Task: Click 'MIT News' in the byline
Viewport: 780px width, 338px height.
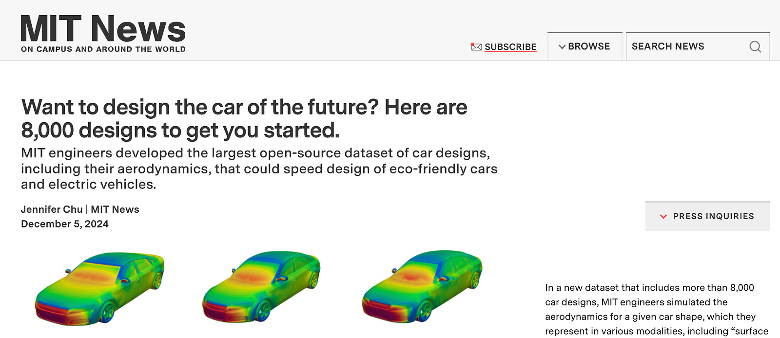Action: [115, 209]
